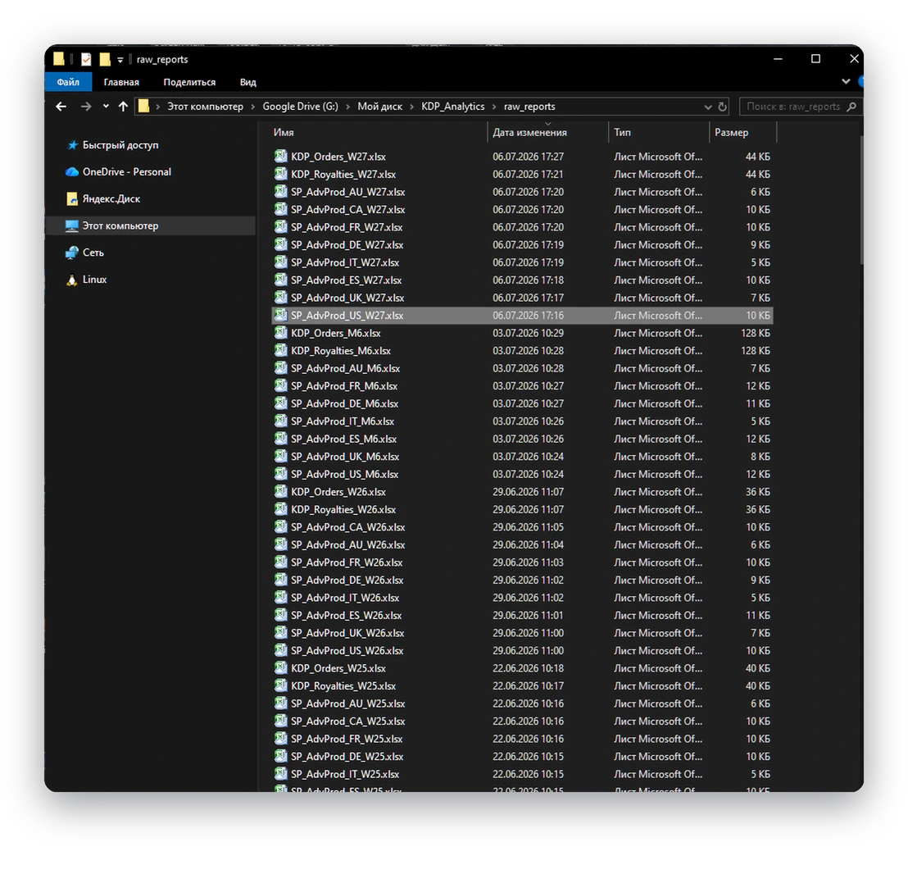This screenshot has height=874, width=908.
Task: Click the Этот компьютер breadcrumb
Action: click(x=205, y=107)
